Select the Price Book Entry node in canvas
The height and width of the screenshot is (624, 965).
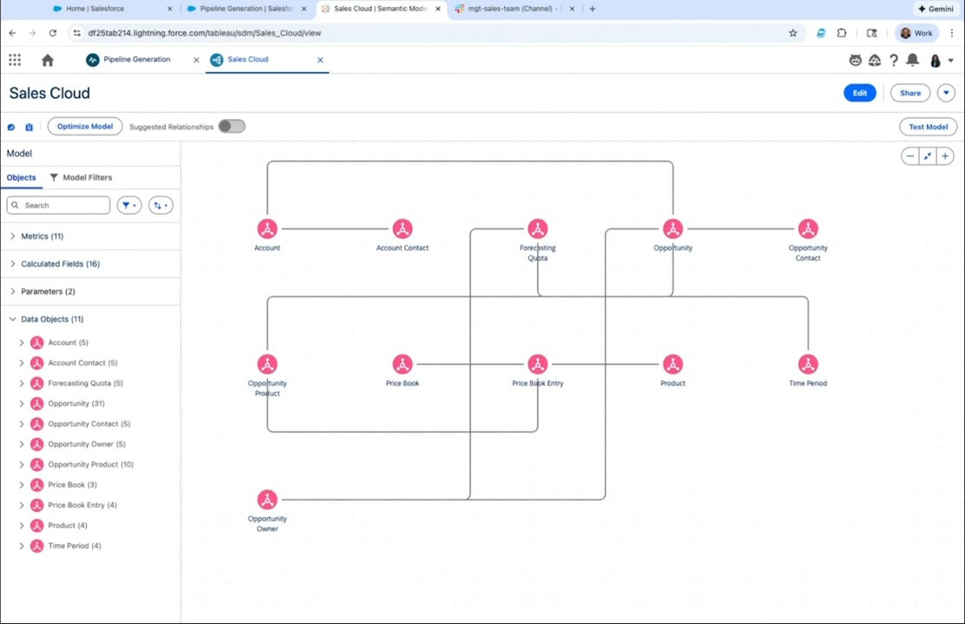538,364
